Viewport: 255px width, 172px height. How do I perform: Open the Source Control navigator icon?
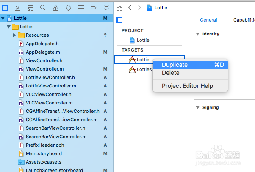18,8
